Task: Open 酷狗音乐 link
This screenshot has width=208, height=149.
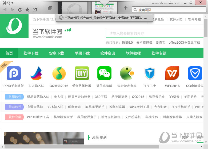Action: click(74, 107)
